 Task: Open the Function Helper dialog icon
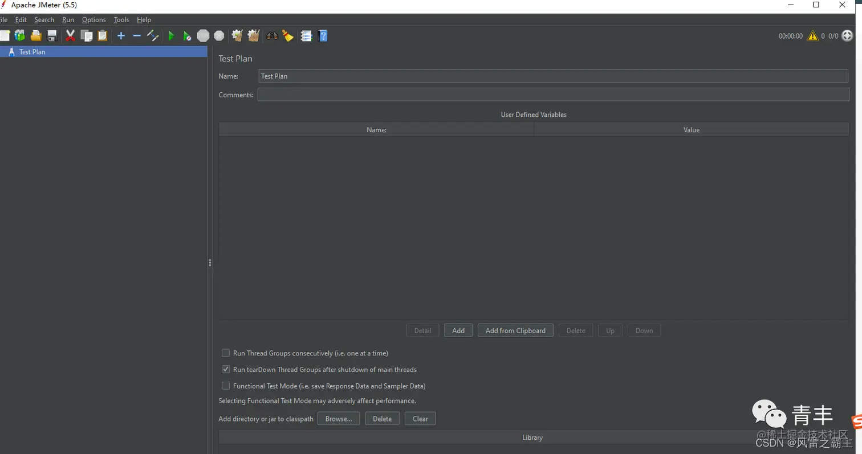click(306, 36)
